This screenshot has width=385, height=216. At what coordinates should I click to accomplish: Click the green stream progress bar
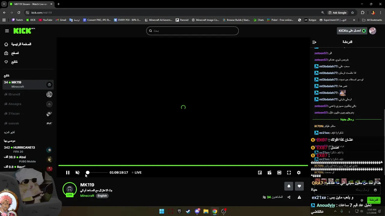coord(183,165)
